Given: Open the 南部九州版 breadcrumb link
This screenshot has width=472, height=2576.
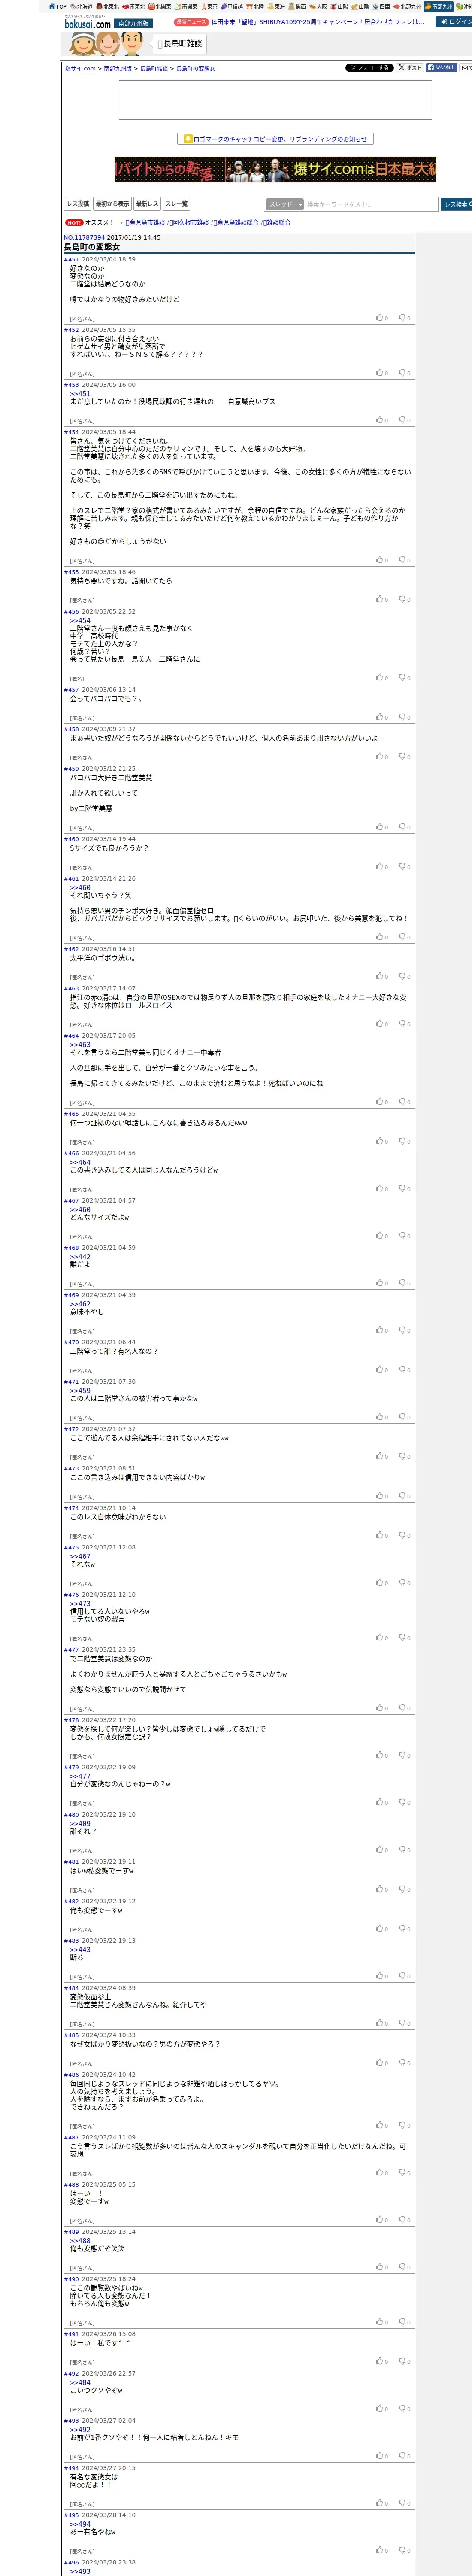Looking at the screenshot, I should [118, 69].
